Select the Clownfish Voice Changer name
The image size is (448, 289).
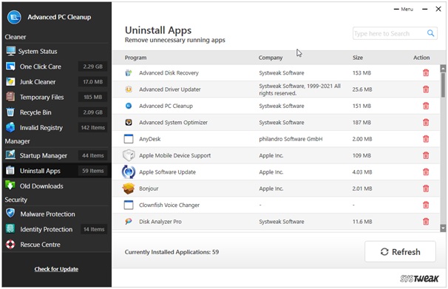pos(169,205)
